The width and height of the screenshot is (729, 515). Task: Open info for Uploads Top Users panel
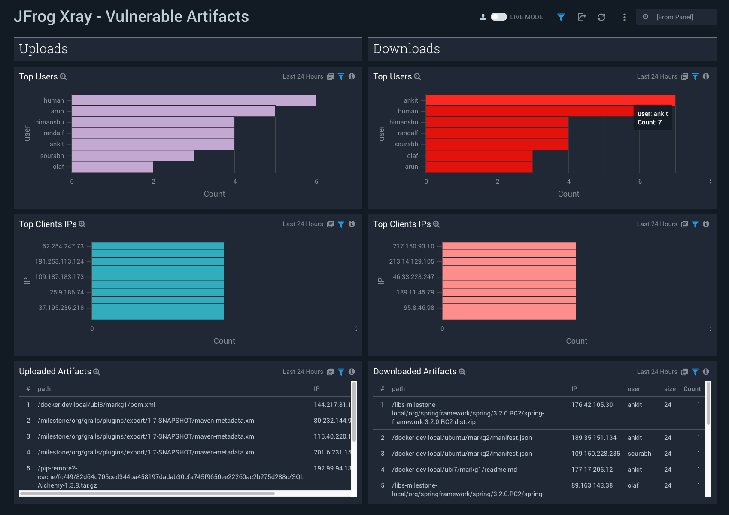[352, 76]
